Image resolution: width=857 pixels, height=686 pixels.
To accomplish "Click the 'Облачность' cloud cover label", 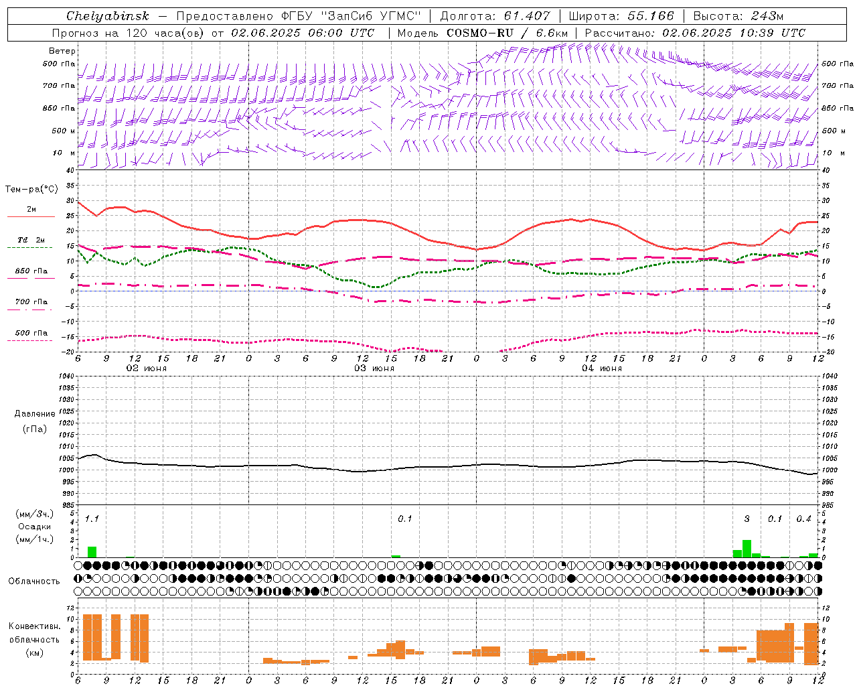I will coord(34,581).
